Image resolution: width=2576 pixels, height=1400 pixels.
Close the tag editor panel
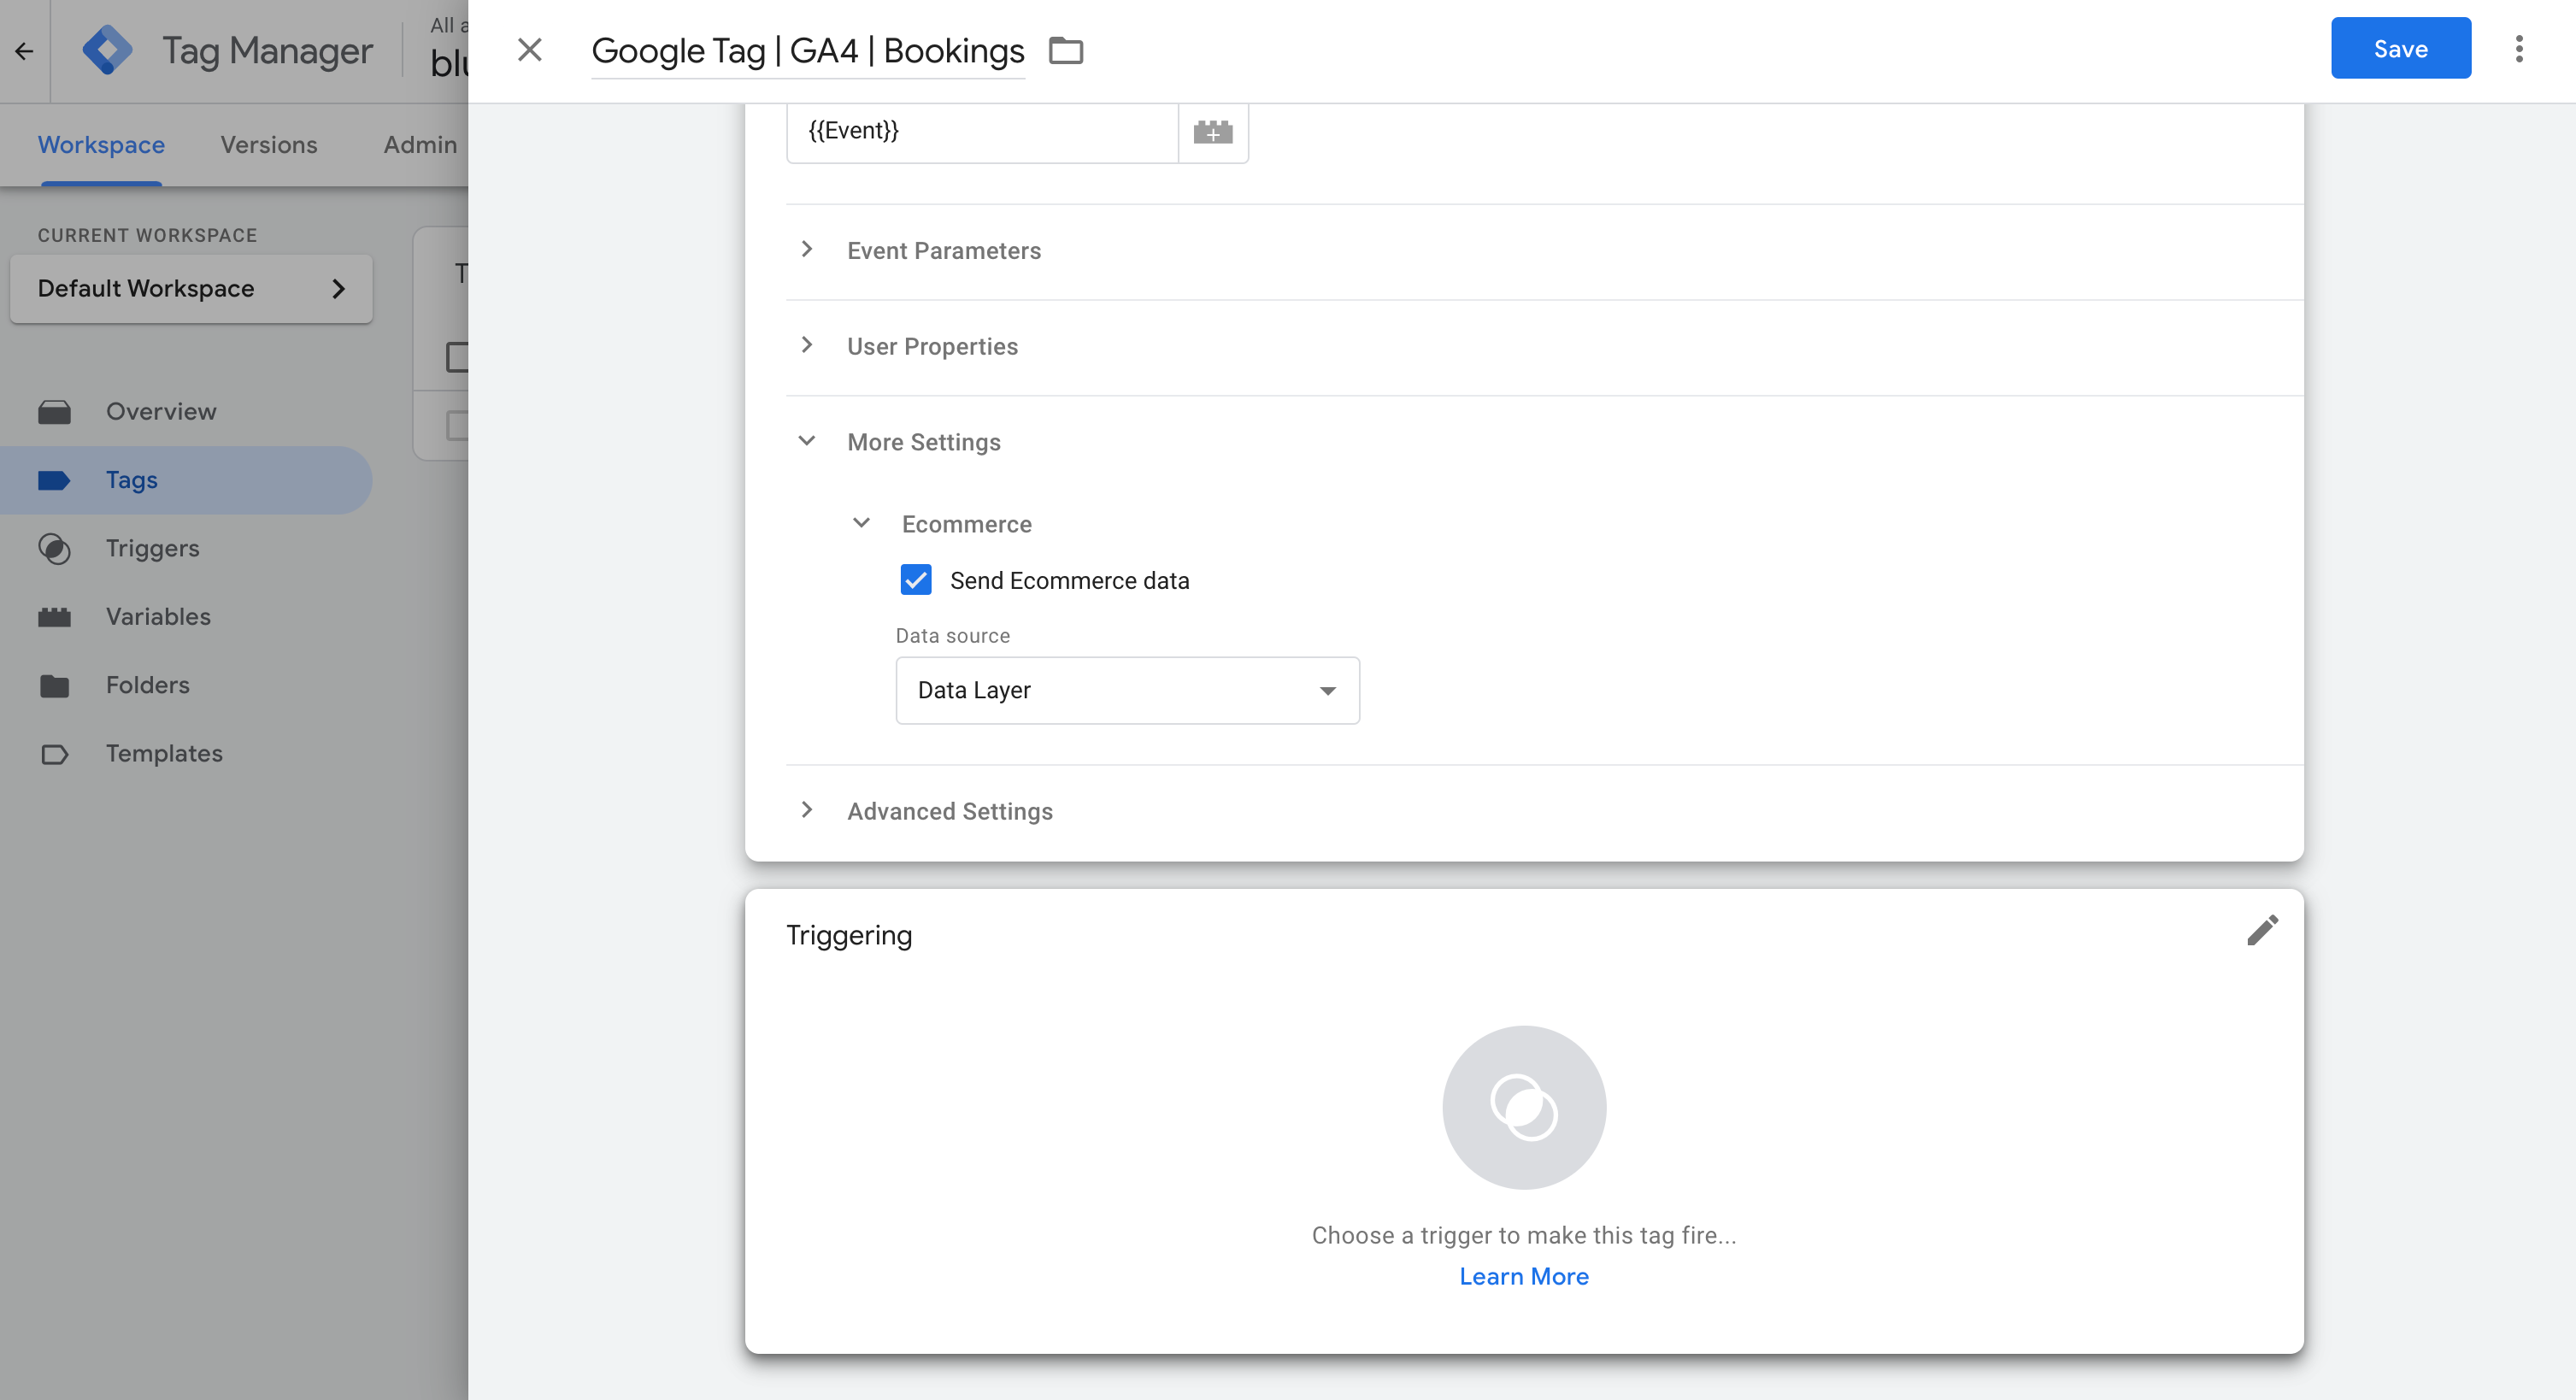[x=530, y=50]
